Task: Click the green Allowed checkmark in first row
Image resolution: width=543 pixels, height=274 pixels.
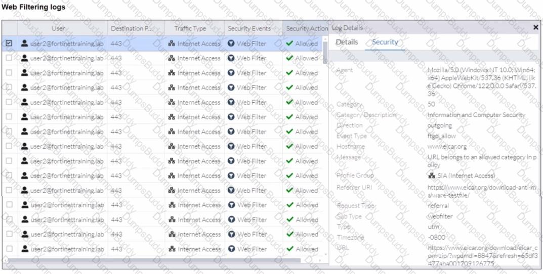Action: tap(289, 43)
